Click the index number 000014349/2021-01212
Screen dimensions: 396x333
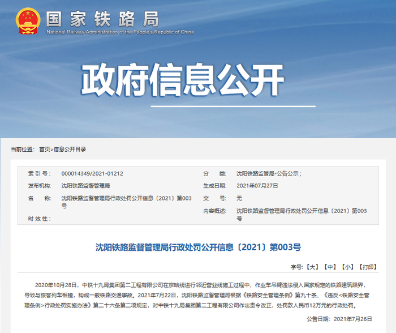point(92,174)
